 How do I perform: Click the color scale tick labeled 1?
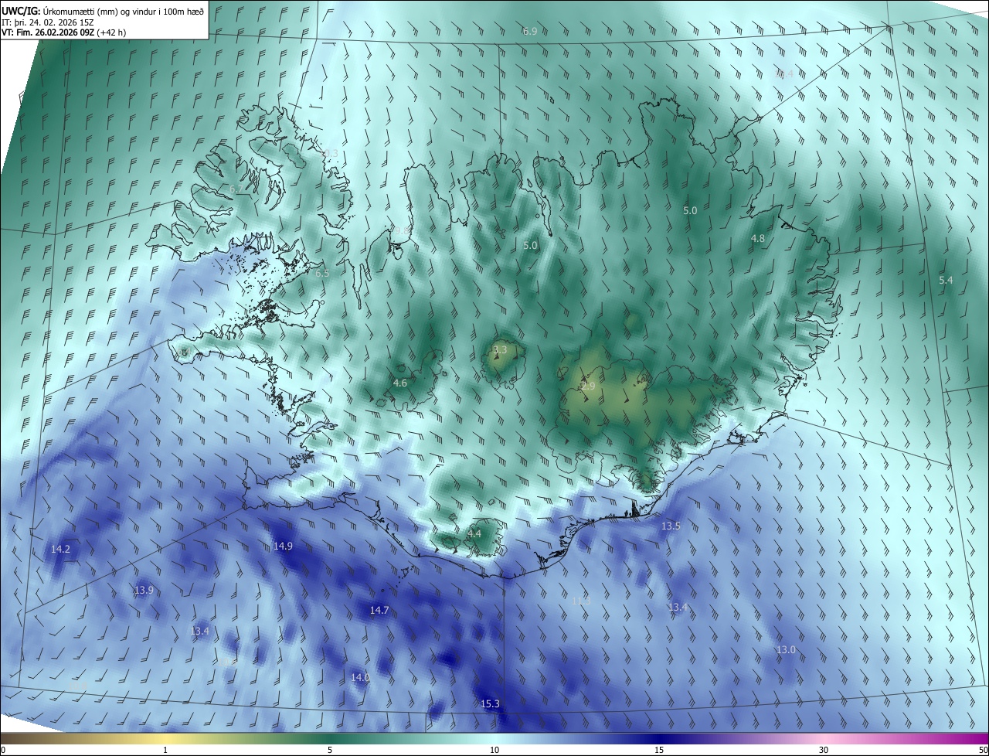pos(165,750)
